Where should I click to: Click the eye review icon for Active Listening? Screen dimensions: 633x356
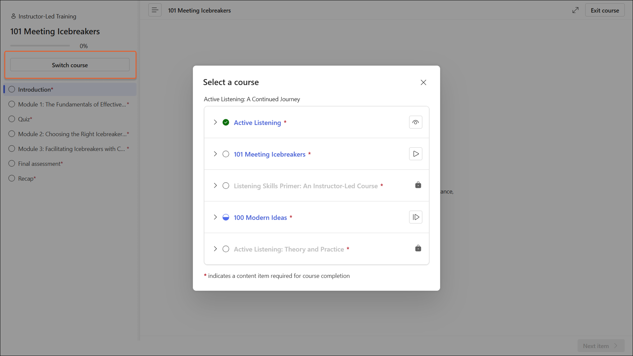click(x=415, y=122)
